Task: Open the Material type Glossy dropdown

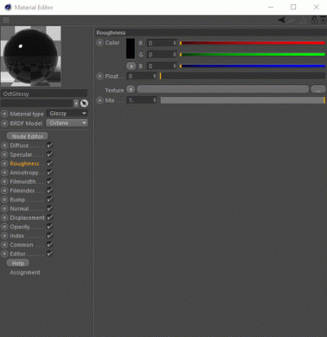Action: (67, 114)
